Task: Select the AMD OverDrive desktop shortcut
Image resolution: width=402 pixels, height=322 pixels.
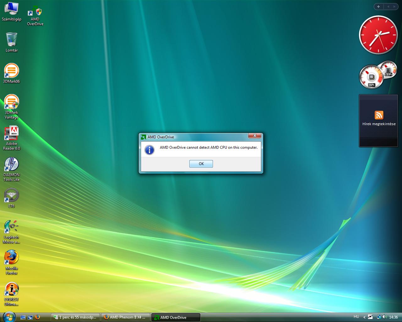Action: (35, 16)
